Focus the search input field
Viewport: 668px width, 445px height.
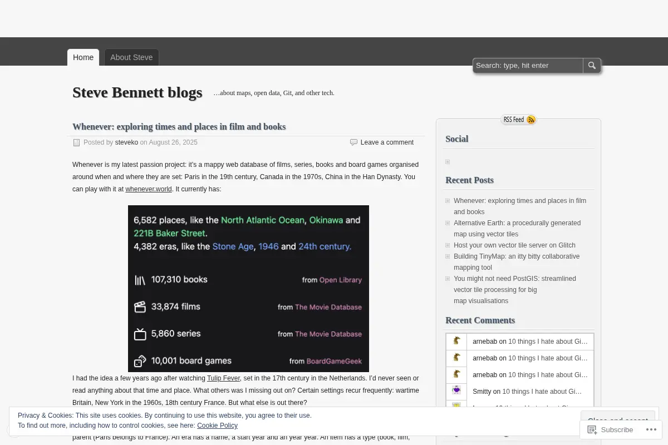[528, 66]
